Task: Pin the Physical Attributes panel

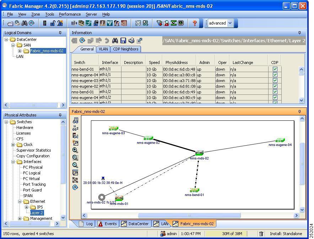Action: click(60, 115)
